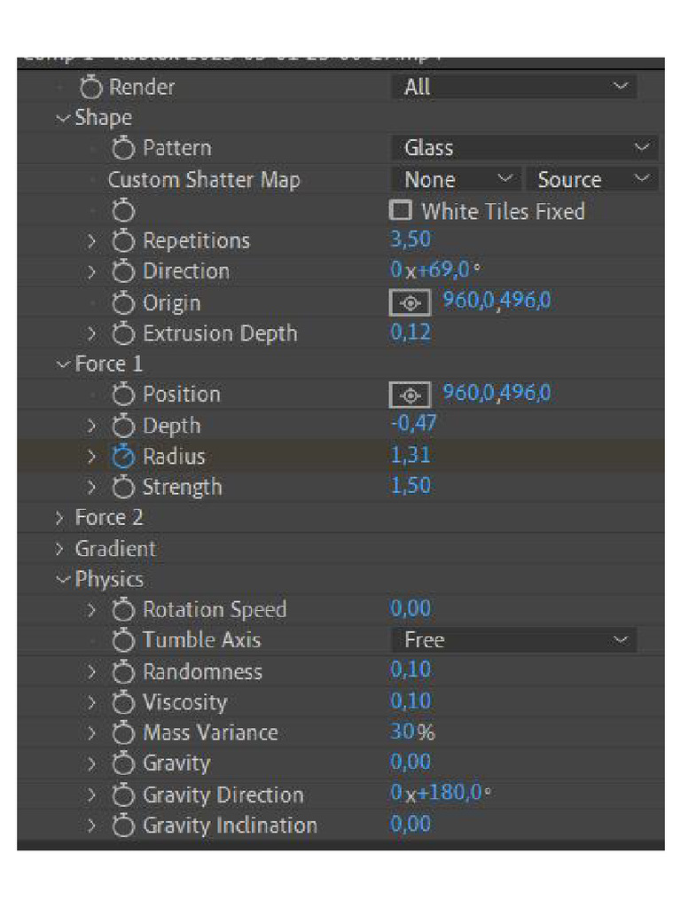Image resolution: width=681 pixels, height=908 pixels.
Task: Toggle the Gravity stopwatch icon
Action: (x=123, y=763)
